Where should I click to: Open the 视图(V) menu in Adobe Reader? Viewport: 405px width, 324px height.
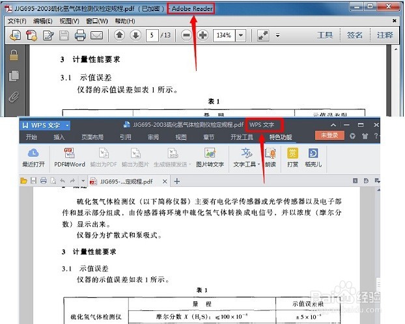point(69,21)
